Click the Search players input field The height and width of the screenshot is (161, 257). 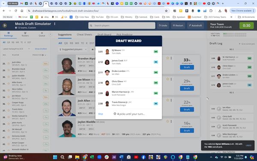(x=122, y=25)
